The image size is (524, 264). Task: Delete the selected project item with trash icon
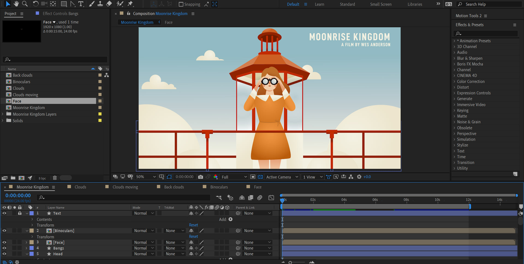pos(55,178)
